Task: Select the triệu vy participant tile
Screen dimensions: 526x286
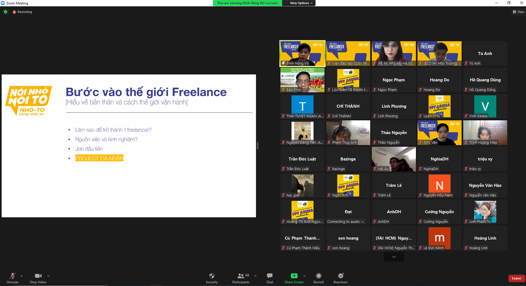Action: (485, 159)
